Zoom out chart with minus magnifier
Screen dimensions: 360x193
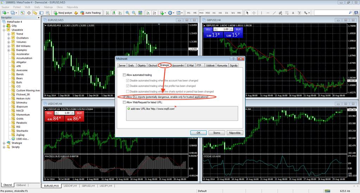(x=134, y=13)
